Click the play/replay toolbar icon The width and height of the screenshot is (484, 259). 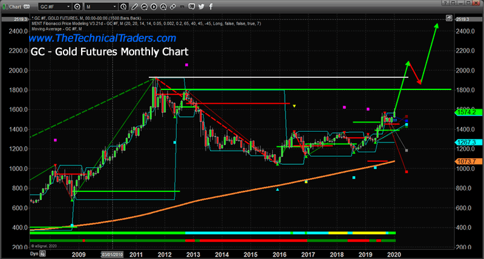point(154,7)
